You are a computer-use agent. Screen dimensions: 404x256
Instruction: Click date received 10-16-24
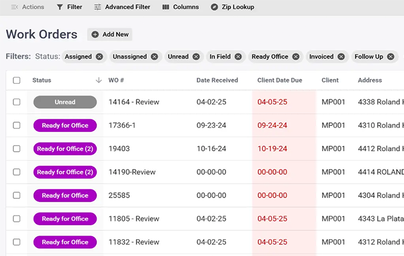[x=211, y=149]
